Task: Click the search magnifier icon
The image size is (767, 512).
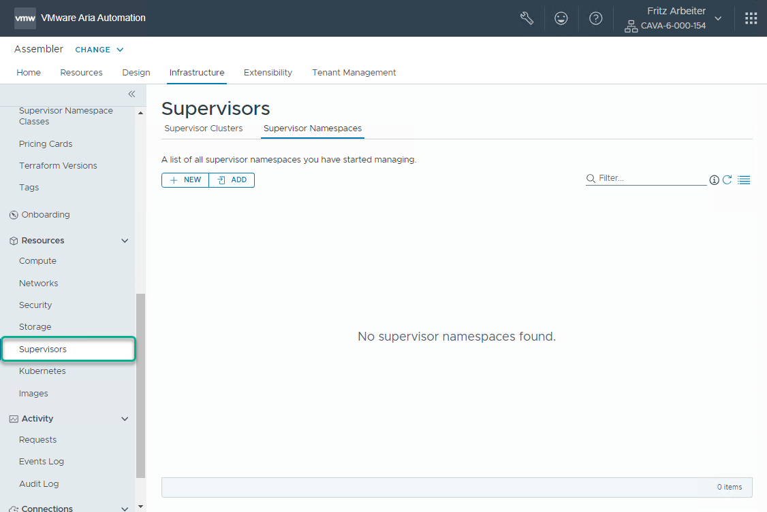Action: tap(591, 178)
